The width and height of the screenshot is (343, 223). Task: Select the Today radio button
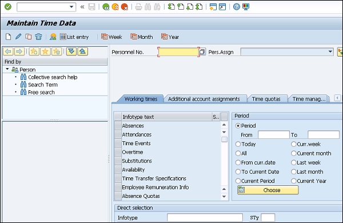pyautogui.click(x=238, y=144)
